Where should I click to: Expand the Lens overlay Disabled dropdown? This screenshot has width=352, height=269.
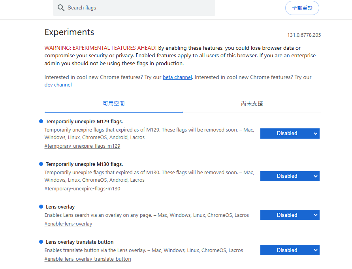[290, 215]
